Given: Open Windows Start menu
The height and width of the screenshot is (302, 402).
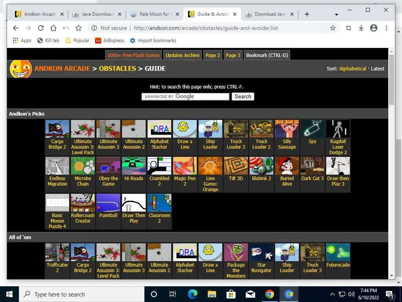Looking at the screenshot, I should click(9, 294).
